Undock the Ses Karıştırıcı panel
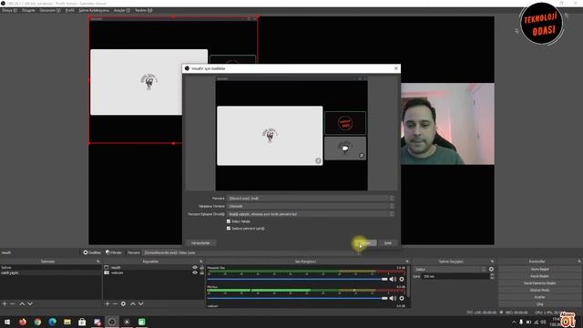This screenshot has width=583, height=328. 407,261
